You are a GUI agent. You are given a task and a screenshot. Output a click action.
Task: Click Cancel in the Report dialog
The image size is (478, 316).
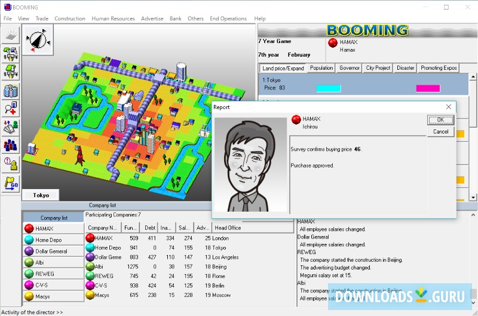pyautogui.click(x=440, y=132)
